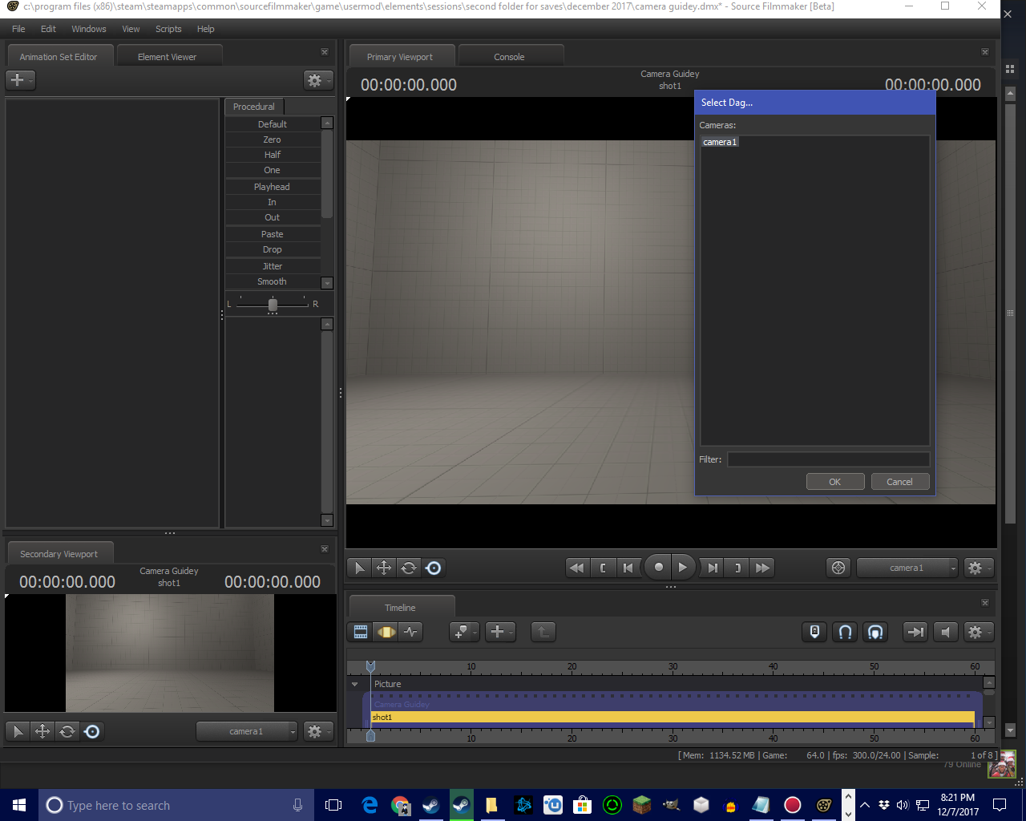Click the plus button in the Animation Set Editor
Screen dimensions: 1026x821
pyautogui.click(x=18, y=80)
